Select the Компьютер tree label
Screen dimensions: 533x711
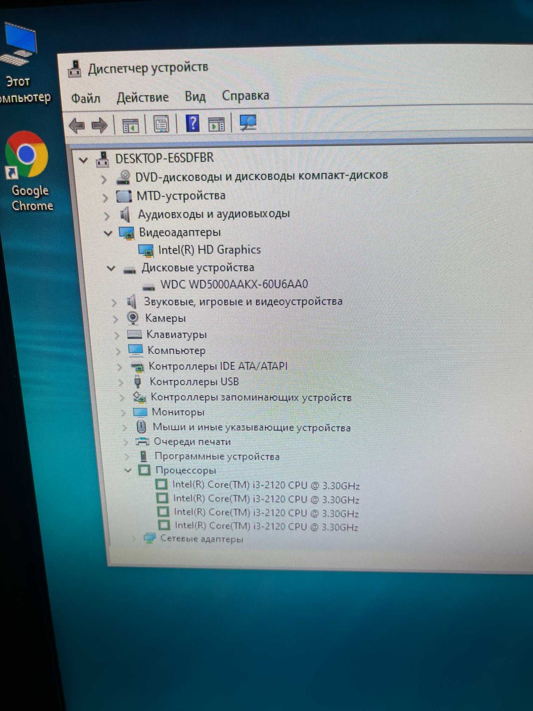(176, 350)
